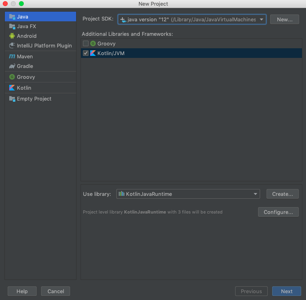The image size is (306, 300).
Task: Open the Project SDK dropdown
Action: click(192, 19)
